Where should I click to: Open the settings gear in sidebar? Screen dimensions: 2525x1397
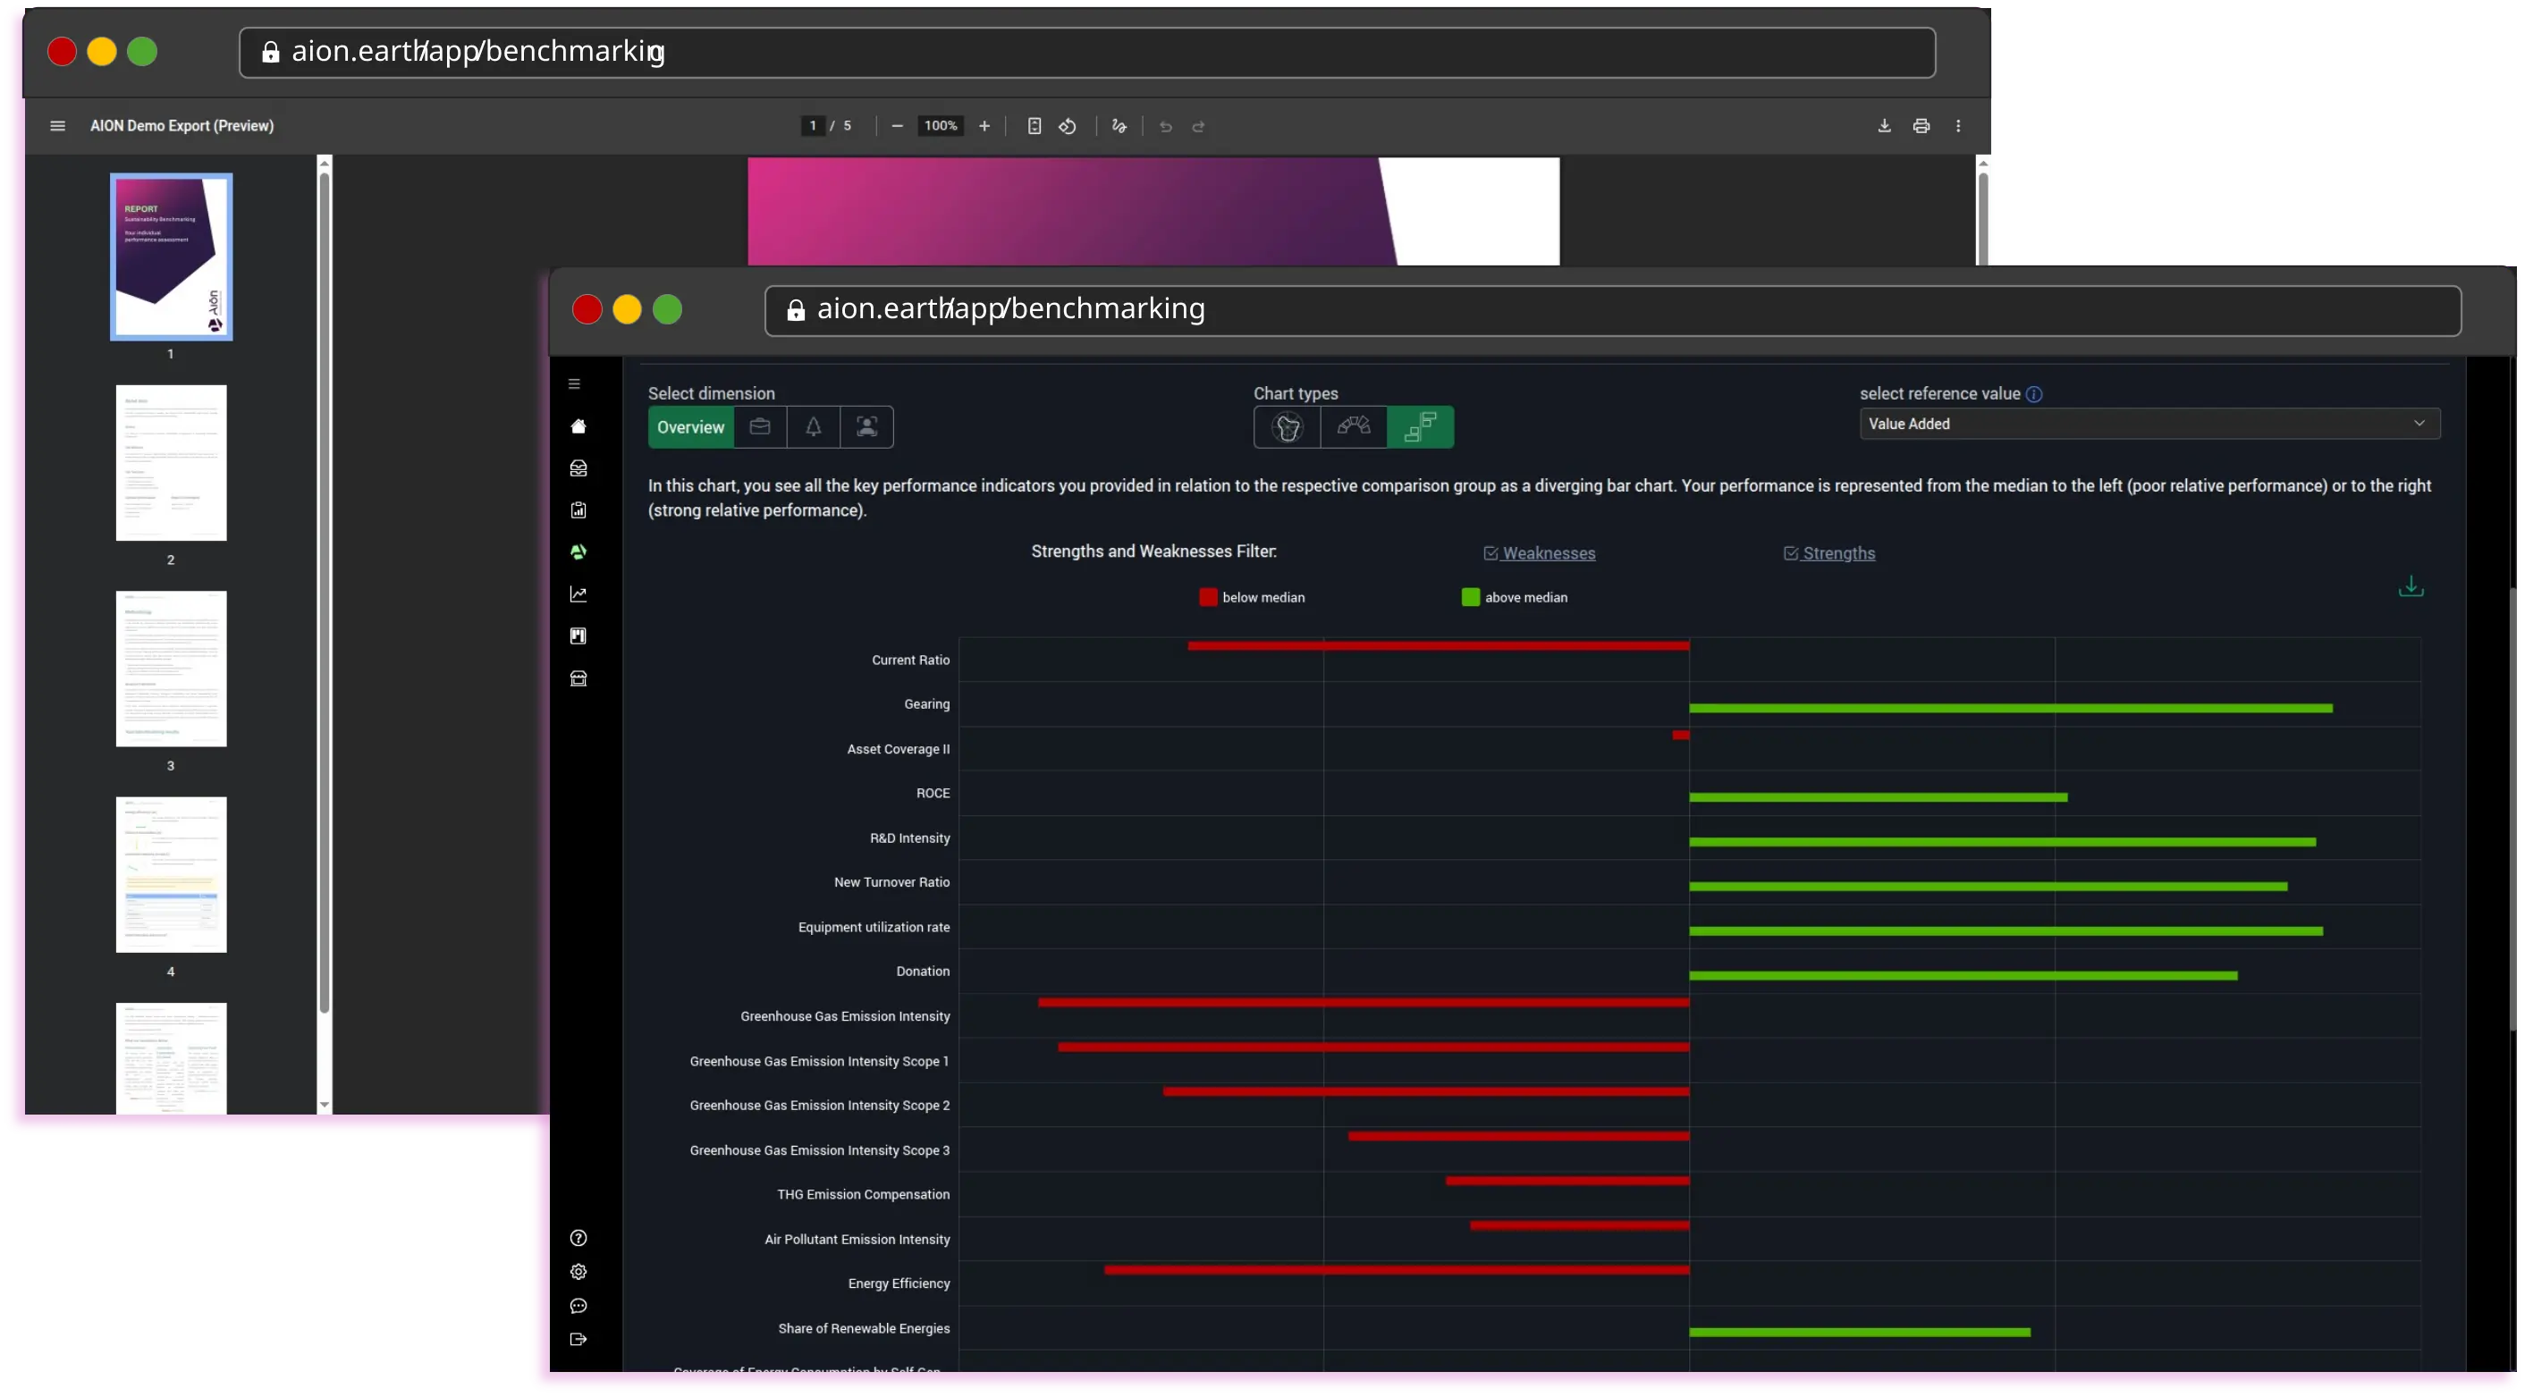(x=578, y=1271)
